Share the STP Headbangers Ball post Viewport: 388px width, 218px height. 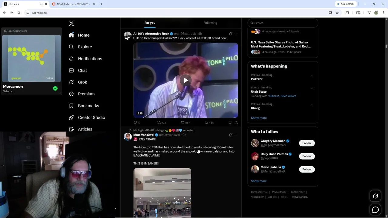click(236, 123)
